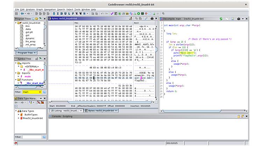Image resolution: width=263 pixels, height=147 pixels.
Task: Expand the BuiltInTypes tree node
Action: point(19,114)
